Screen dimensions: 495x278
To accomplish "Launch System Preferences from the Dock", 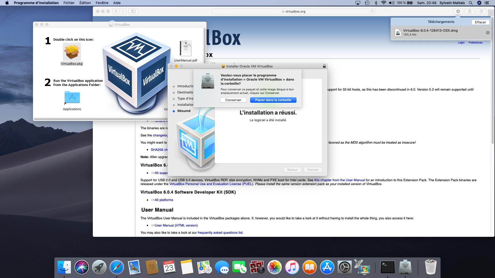I will click(x=344, y=267).
